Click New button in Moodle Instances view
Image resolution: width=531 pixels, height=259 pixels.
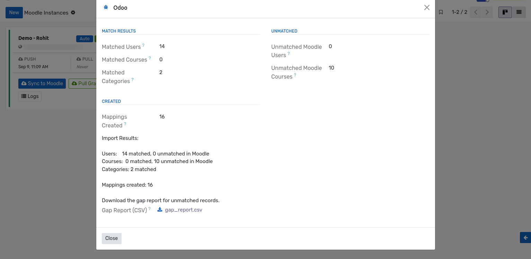point(14,12)
